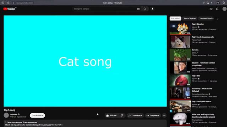This screenshot has width=227, height=127.
Task: Open the patreon.com link in description
Action: (50, 125)
